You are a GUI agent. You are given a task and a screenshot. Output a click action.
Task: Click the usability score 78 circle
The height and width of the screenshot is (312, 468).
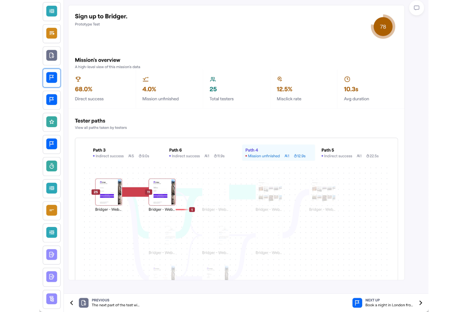(x=383, y=27)
